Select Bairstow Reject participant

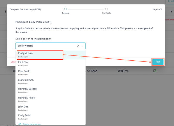(50, 99)
